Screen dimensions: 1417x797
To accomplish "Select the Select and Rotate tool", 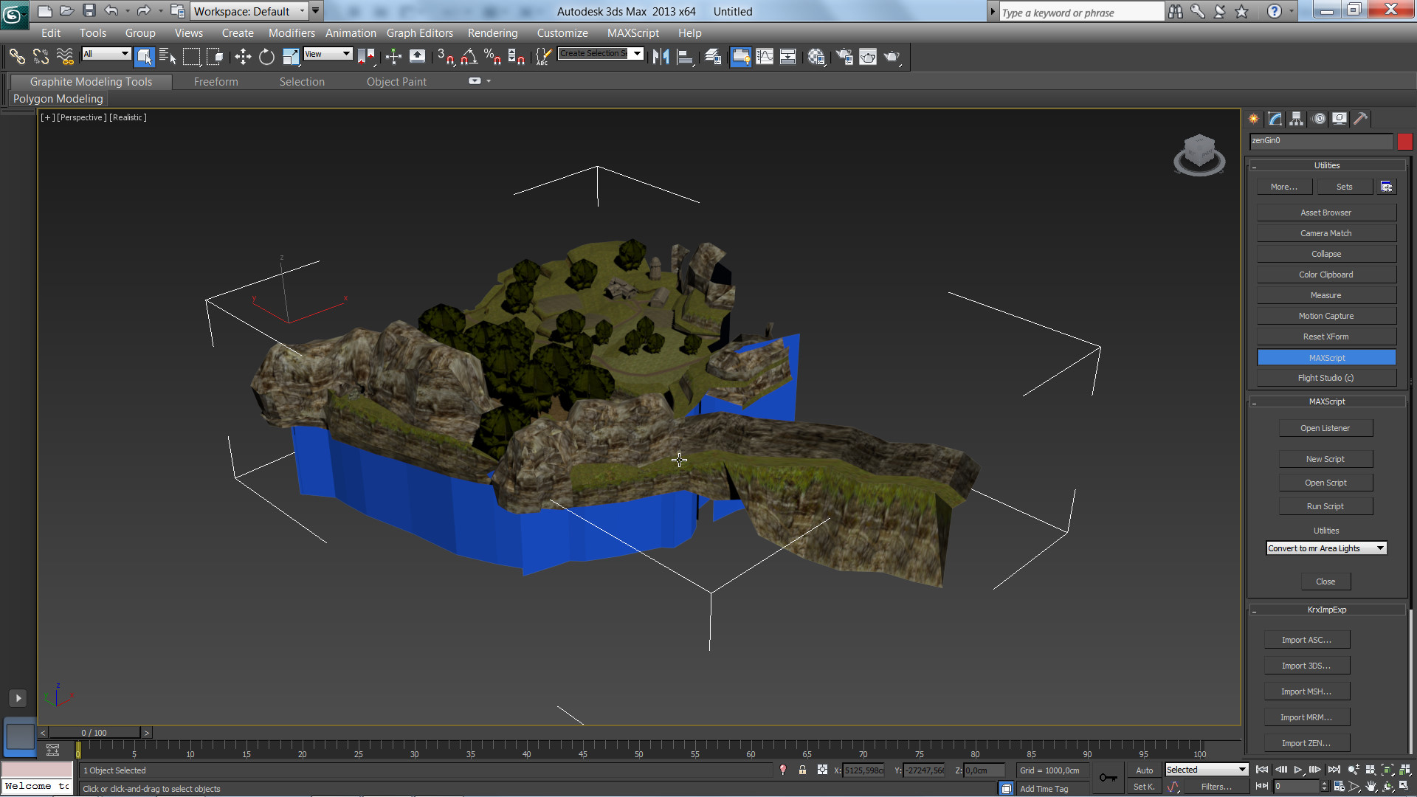I will point(266,57).
